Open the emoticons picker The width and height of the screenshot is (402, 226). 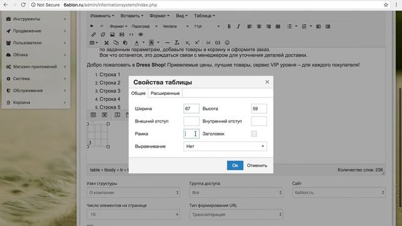coord(227,43)
